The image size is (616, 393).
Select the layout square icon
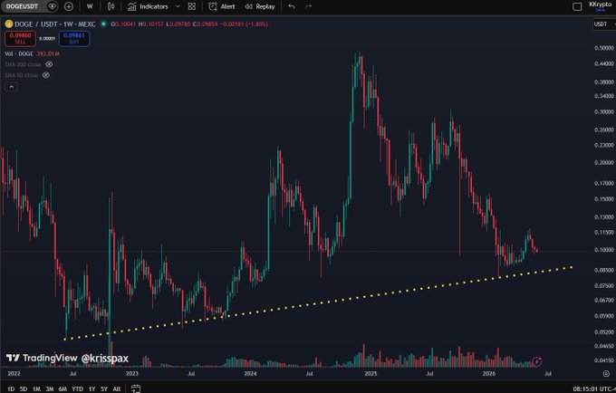pos(577,6)
